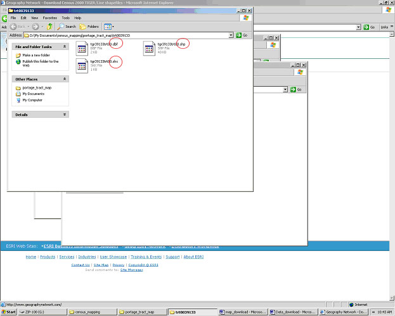Switch to portage_tract_map taskbar window
The width and height of the screenshot is (395, 316).
(142, 312)
